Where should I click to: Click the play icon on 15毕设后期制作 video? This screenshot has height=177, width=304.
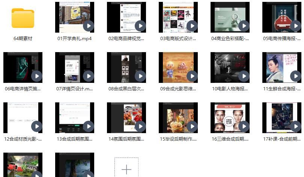click(x=192, y=126)
